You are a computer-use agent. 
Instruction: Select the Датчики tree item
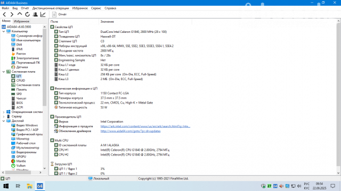(20, 67)
